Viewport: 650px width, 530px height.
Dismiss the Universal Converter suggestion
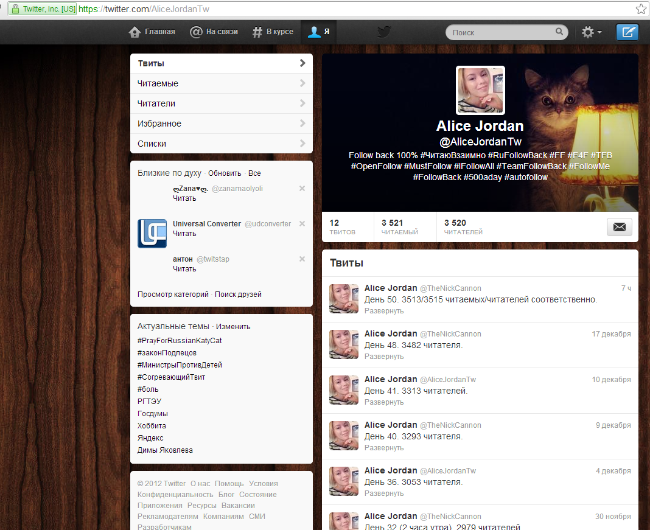point(302,223)
